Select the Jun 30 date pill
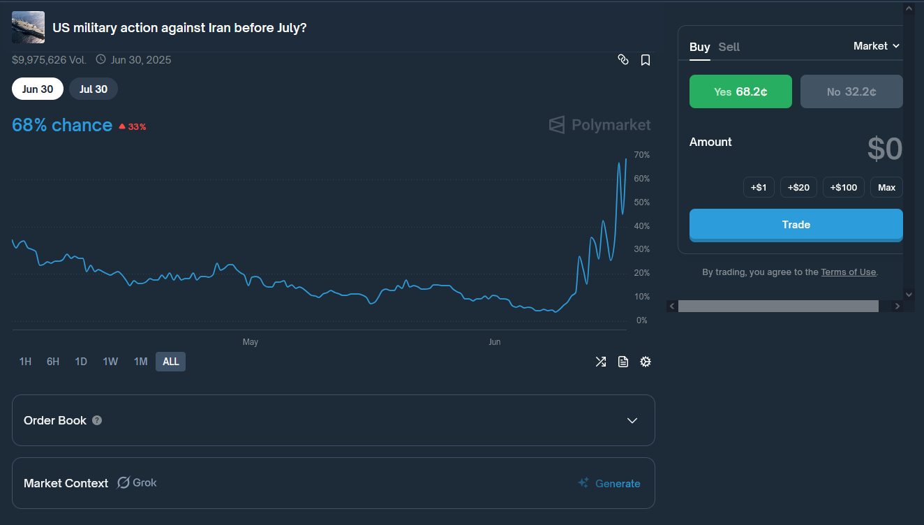 [x=38, y=89]
